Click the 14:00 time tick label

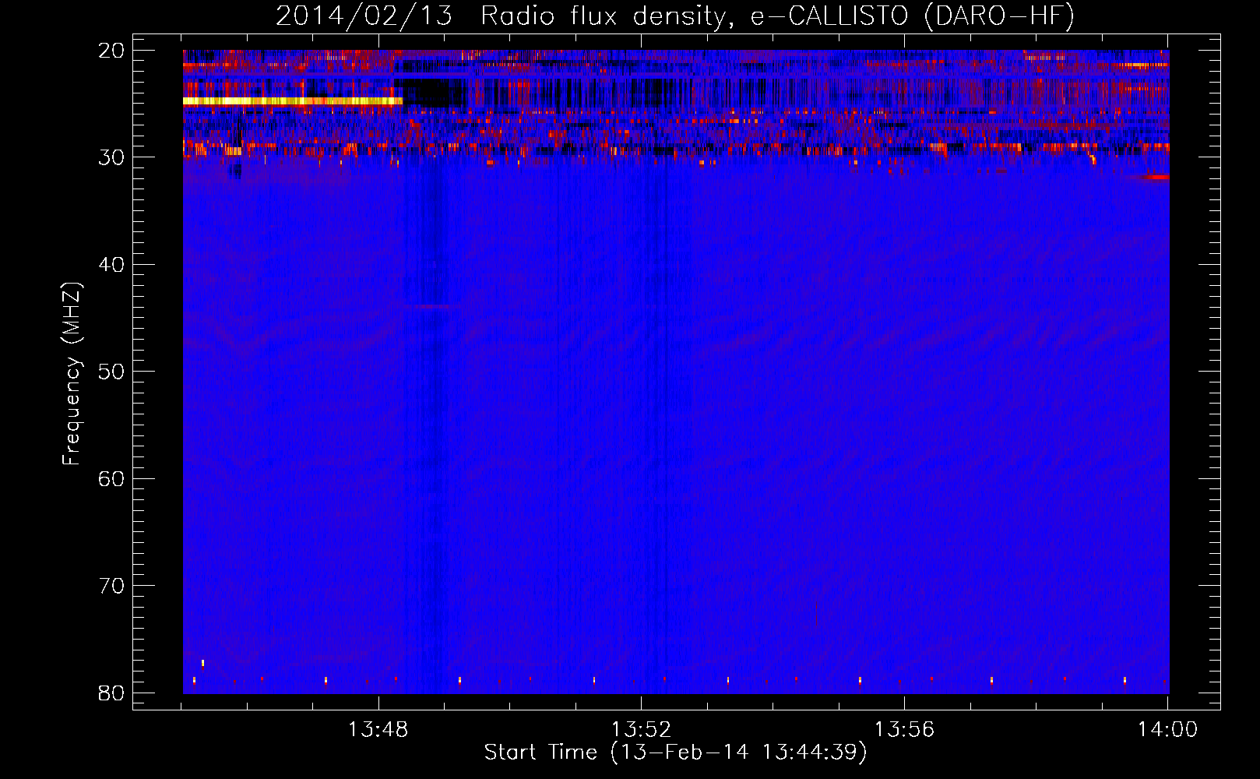pyautogui.click(x=1167, y=730)
